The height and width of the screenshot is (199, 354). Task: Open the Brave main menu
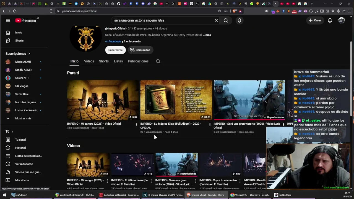click(x=350, y=11)
